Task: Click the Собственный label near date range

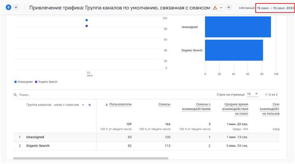Action: click(x=247, y=8)
